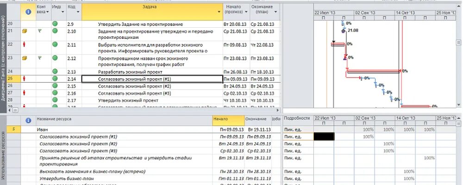Open the Окончание (план) column filter dropdown

pos(275,12)
